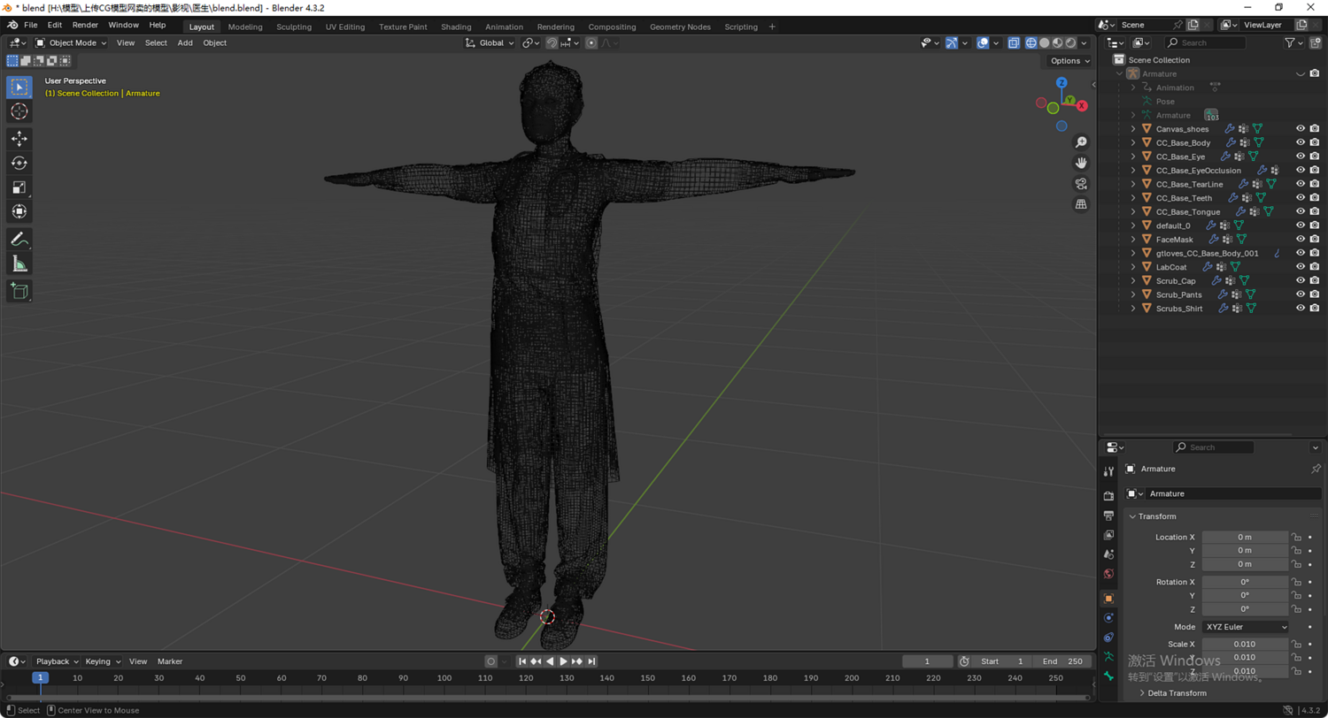
Task: Select the Scale tool
Action: (19, 187)
